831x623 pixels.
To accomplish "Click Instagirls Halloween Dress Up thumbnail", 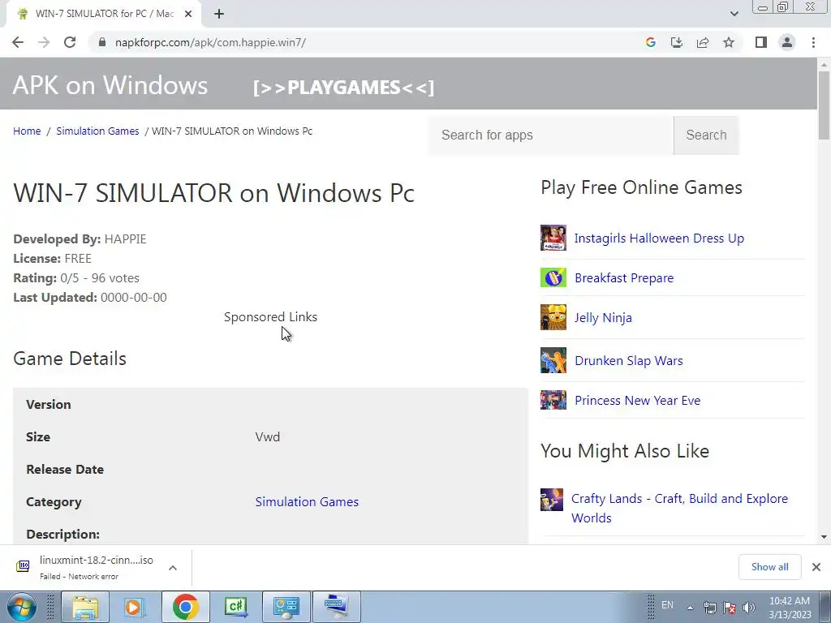I will pos(553,238).
